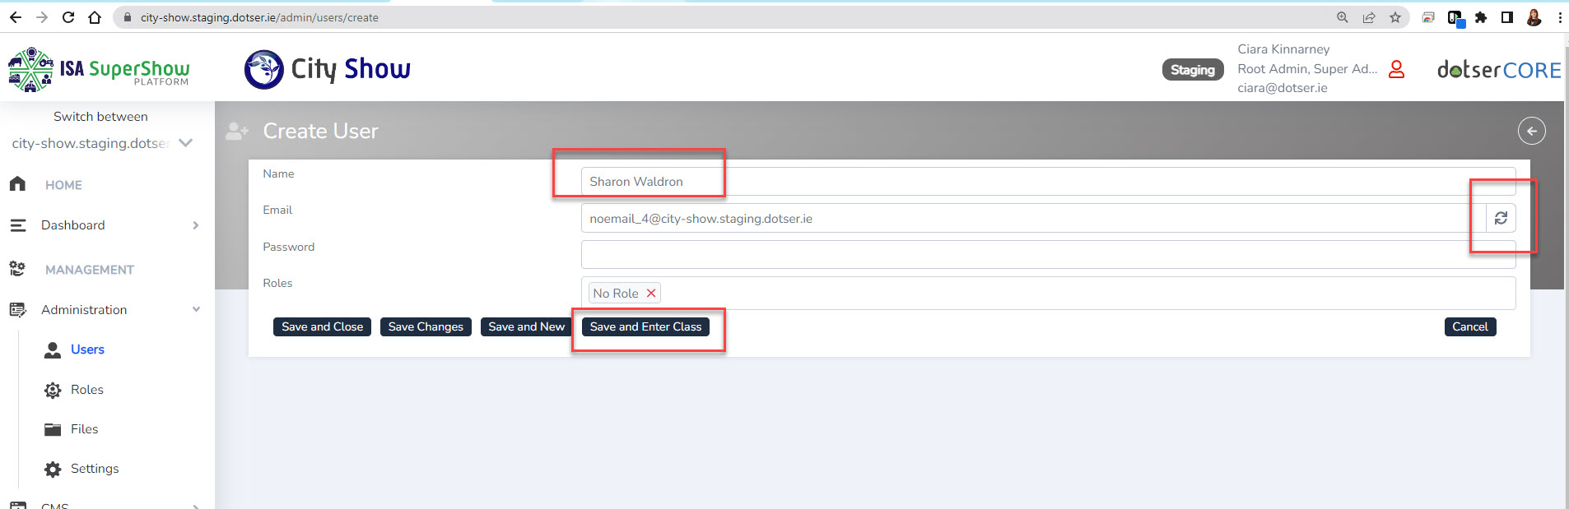Click the browser zoom magnifier icon
The image size is (1569, 509).
(x=1343, y=17)
